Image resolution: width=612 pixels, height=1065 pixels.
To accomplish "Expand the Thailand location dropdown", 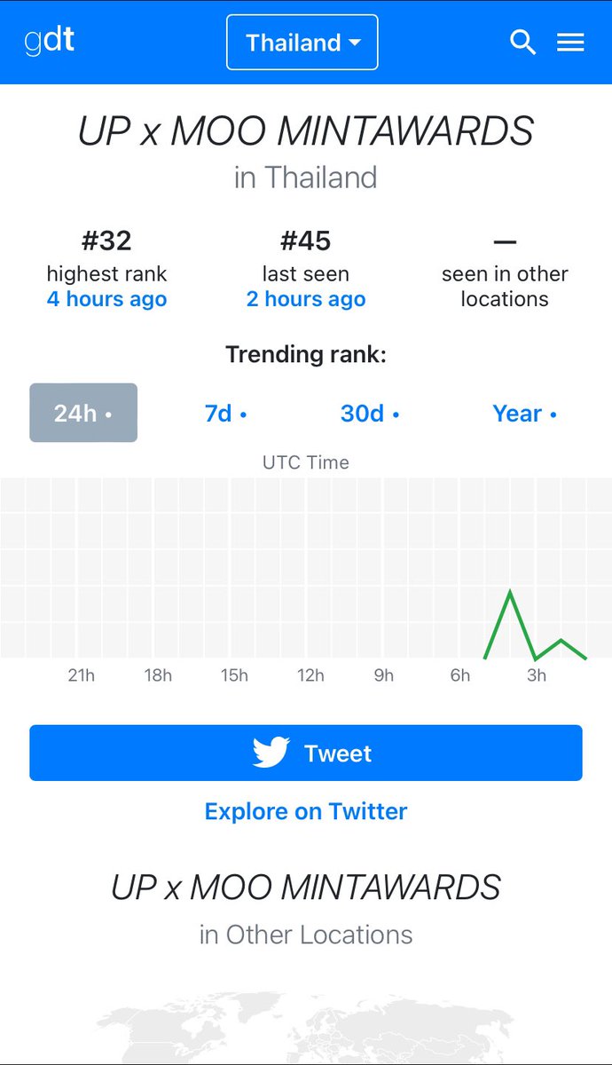I will [302, 42].
